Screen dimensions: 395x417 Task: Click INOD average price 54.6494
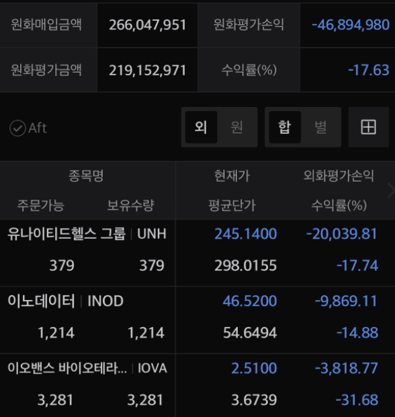(250, 333)
